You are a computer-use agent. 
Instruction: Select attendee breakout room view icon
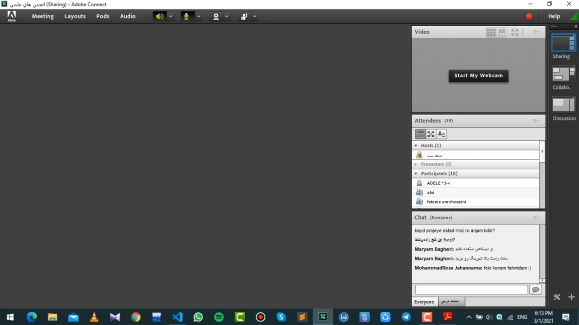[x=431, y=134]
